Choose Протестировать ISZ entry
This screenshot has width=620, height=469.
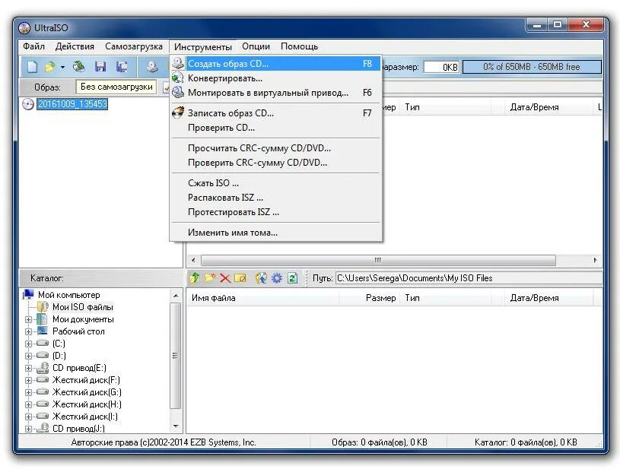tap(276, 212)
